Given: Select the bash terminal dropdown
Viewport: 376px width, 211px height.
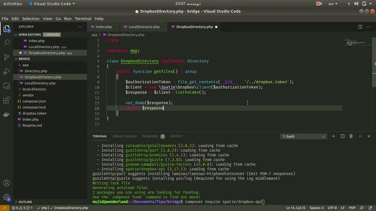Looking at the screenshot, I should pyautogui.click(x=303, y=137).
